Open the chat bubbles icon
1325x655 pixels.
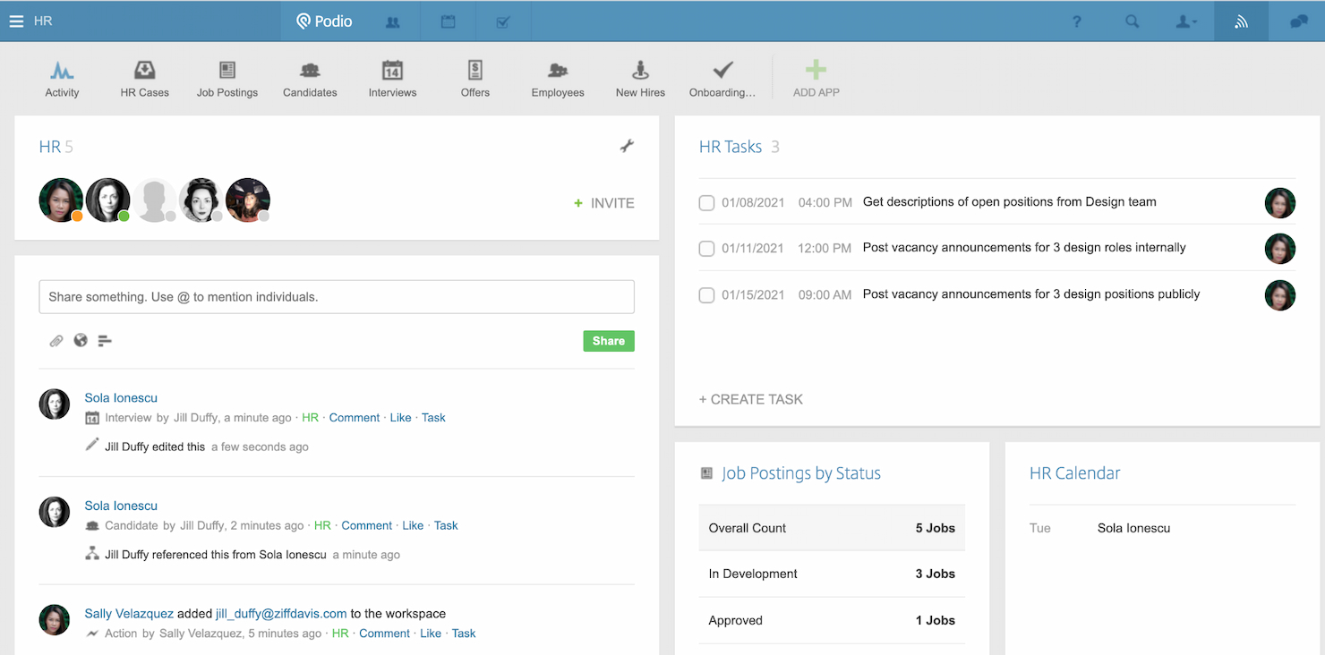[1298, 21]
